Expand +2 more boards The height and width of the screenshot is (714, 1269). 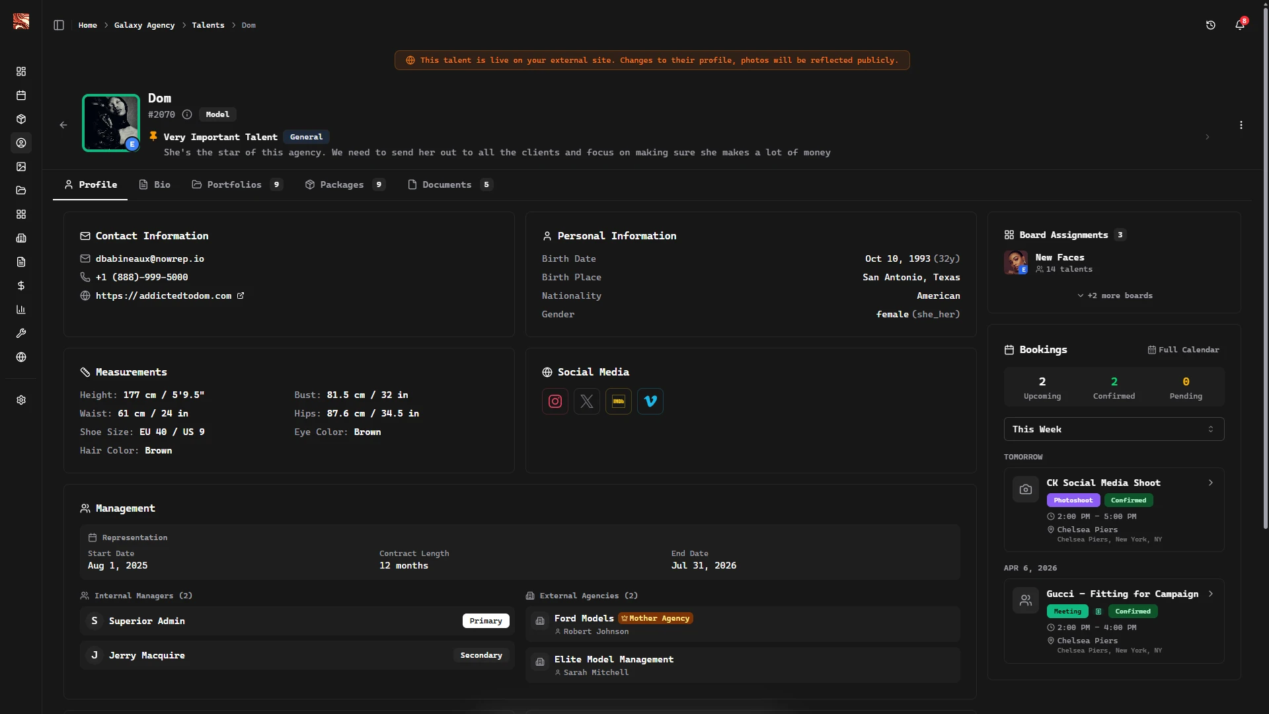click(1114, 296)
